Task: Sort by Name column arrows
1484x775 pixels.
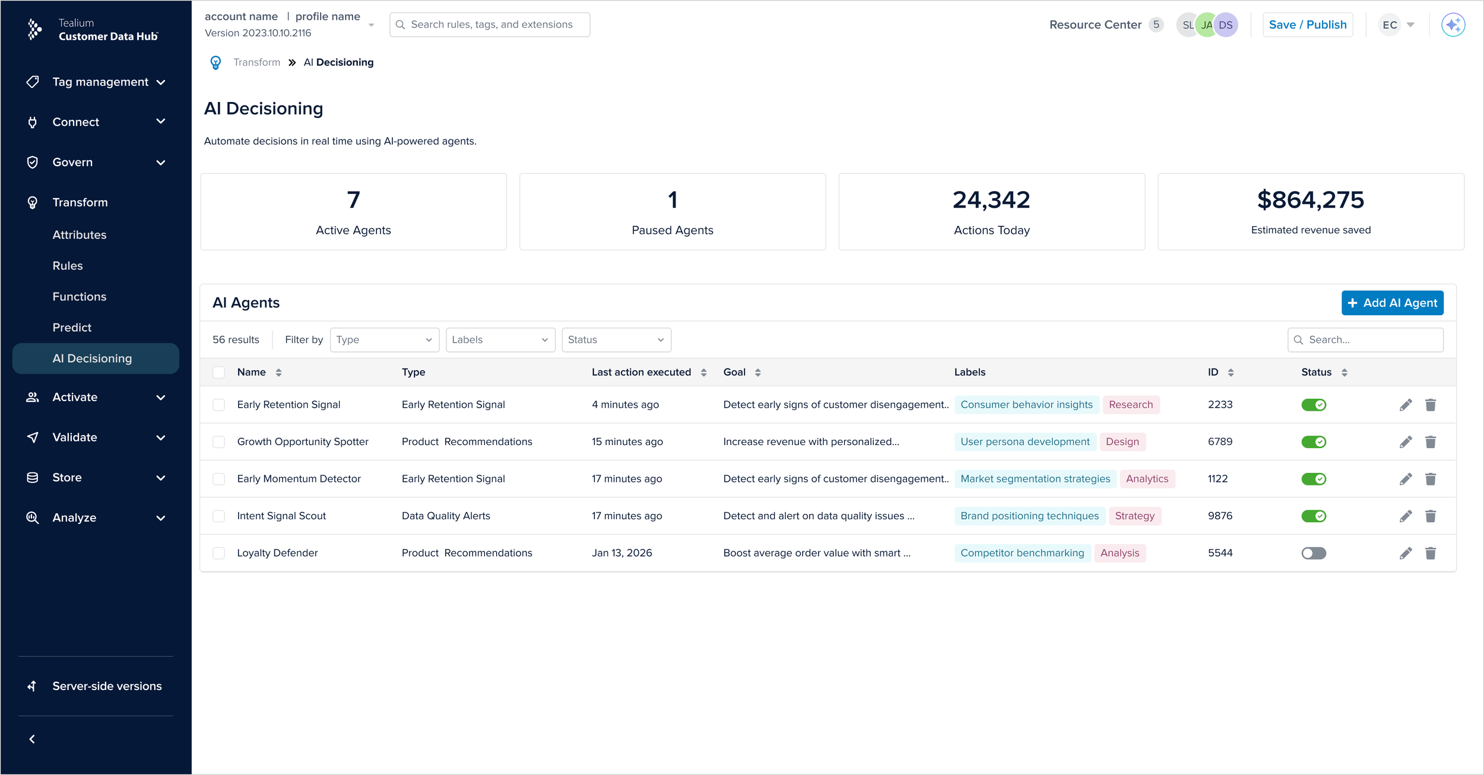Action: [x=278, y=373]
